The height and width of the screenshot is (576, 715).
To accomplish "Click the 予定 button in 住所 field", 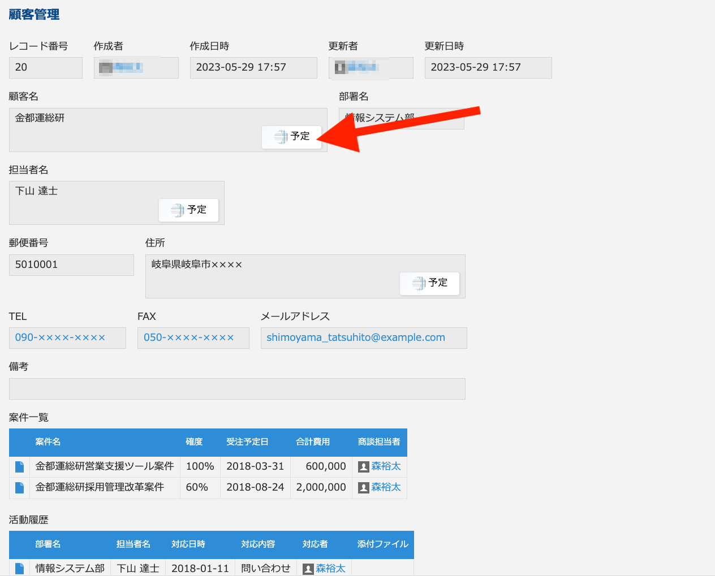I will tap(429, 283).
